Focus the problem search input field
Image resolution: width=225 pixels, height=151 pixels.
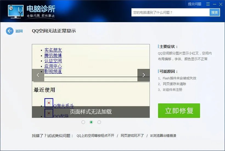pos(170,12)
